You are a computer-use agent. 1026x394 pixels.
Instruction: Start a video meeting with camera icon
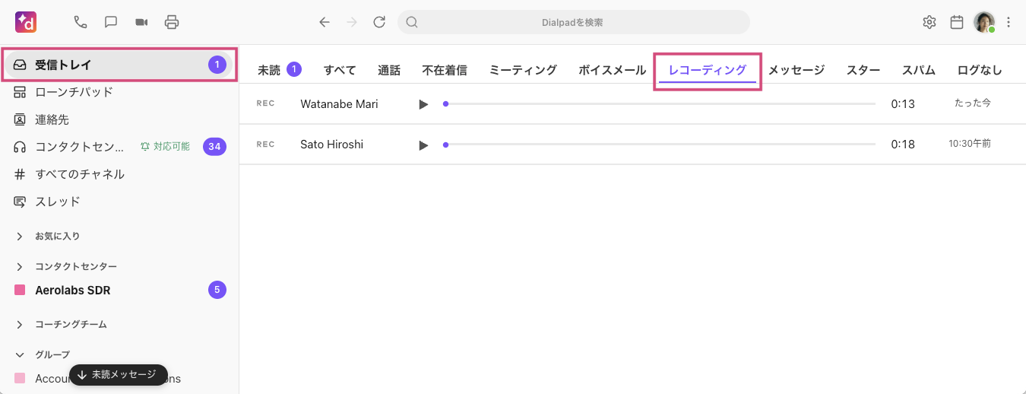tap(141, 22)
